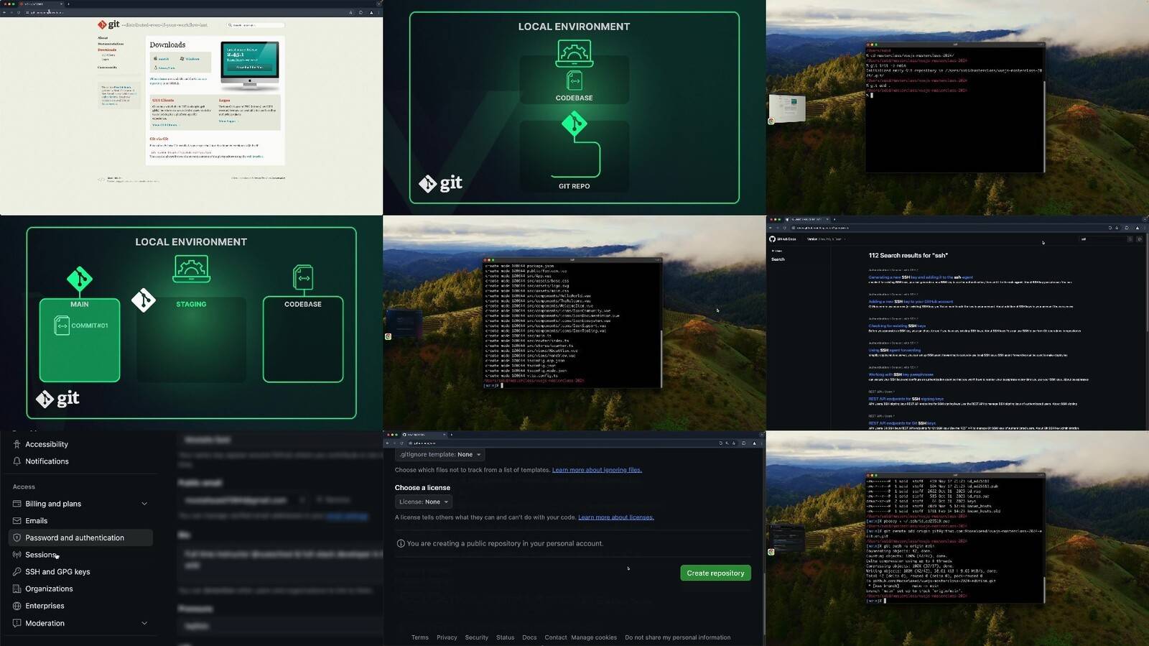
Task: Click the Stage Manager thumbnail beside git push terminal
Action: point(787,538)
